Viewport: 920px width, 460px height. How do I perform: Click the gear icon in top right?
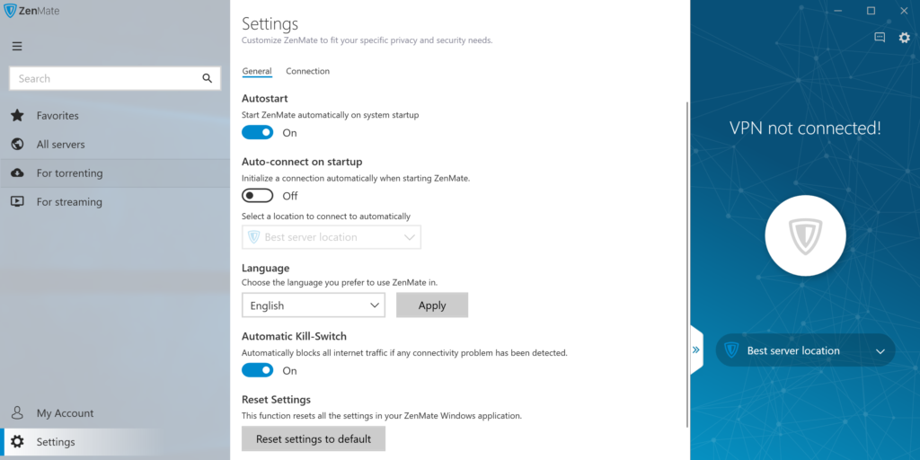click(x=904, y=38)
